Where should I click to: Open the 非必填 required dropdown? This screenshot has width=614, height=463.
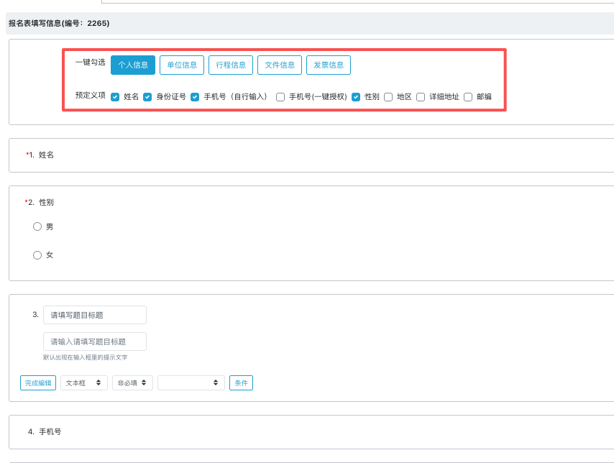132,382
